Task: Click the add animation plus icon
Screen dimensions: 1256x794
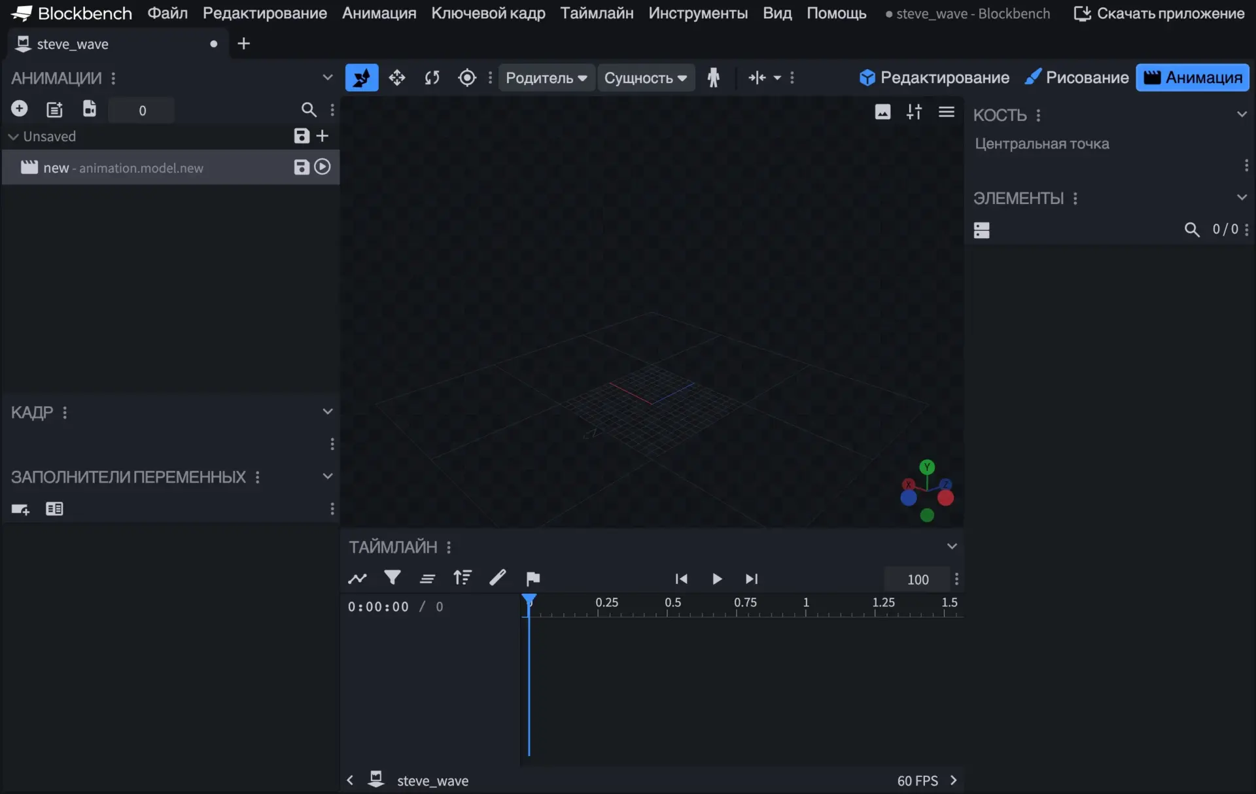Action: 19,109
